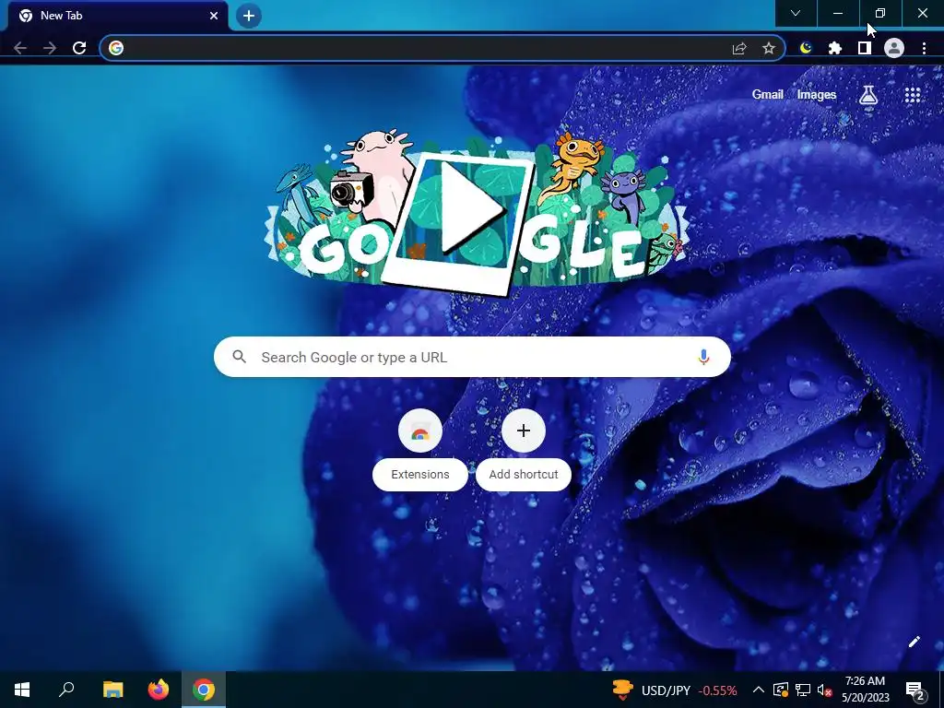This screenshot has width=944, height=708.
Task: Click the Chrome taskbar icon
Action: [204, 690]
